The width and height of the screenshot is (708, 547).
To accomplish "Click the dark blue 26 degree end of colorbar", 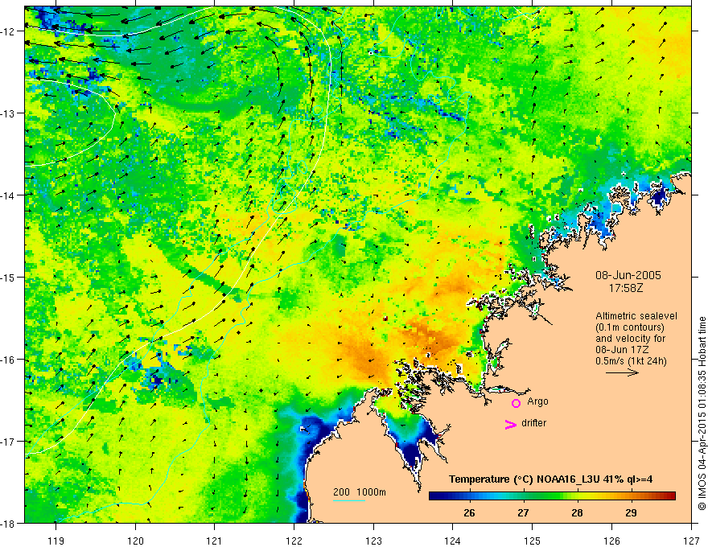I will click(436, 496).
